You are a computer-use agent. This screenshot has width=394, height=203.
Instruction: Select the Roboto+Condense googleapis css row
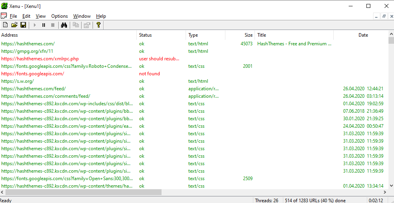click(194, 66)
